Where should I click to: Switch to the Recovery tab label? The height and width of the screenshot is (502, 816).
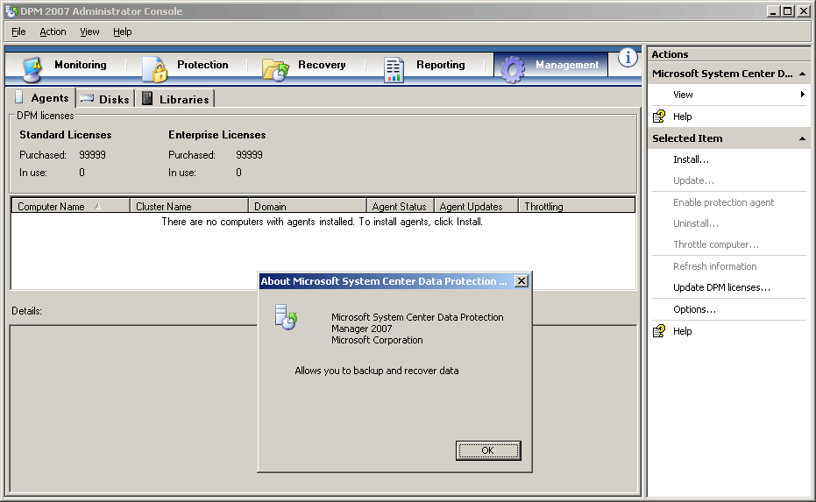[322, 65]
